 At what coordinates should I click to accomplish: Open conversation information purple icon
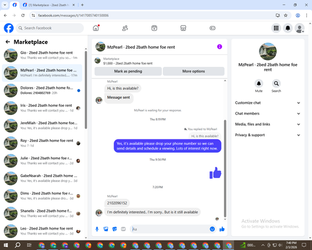(220, 47)
